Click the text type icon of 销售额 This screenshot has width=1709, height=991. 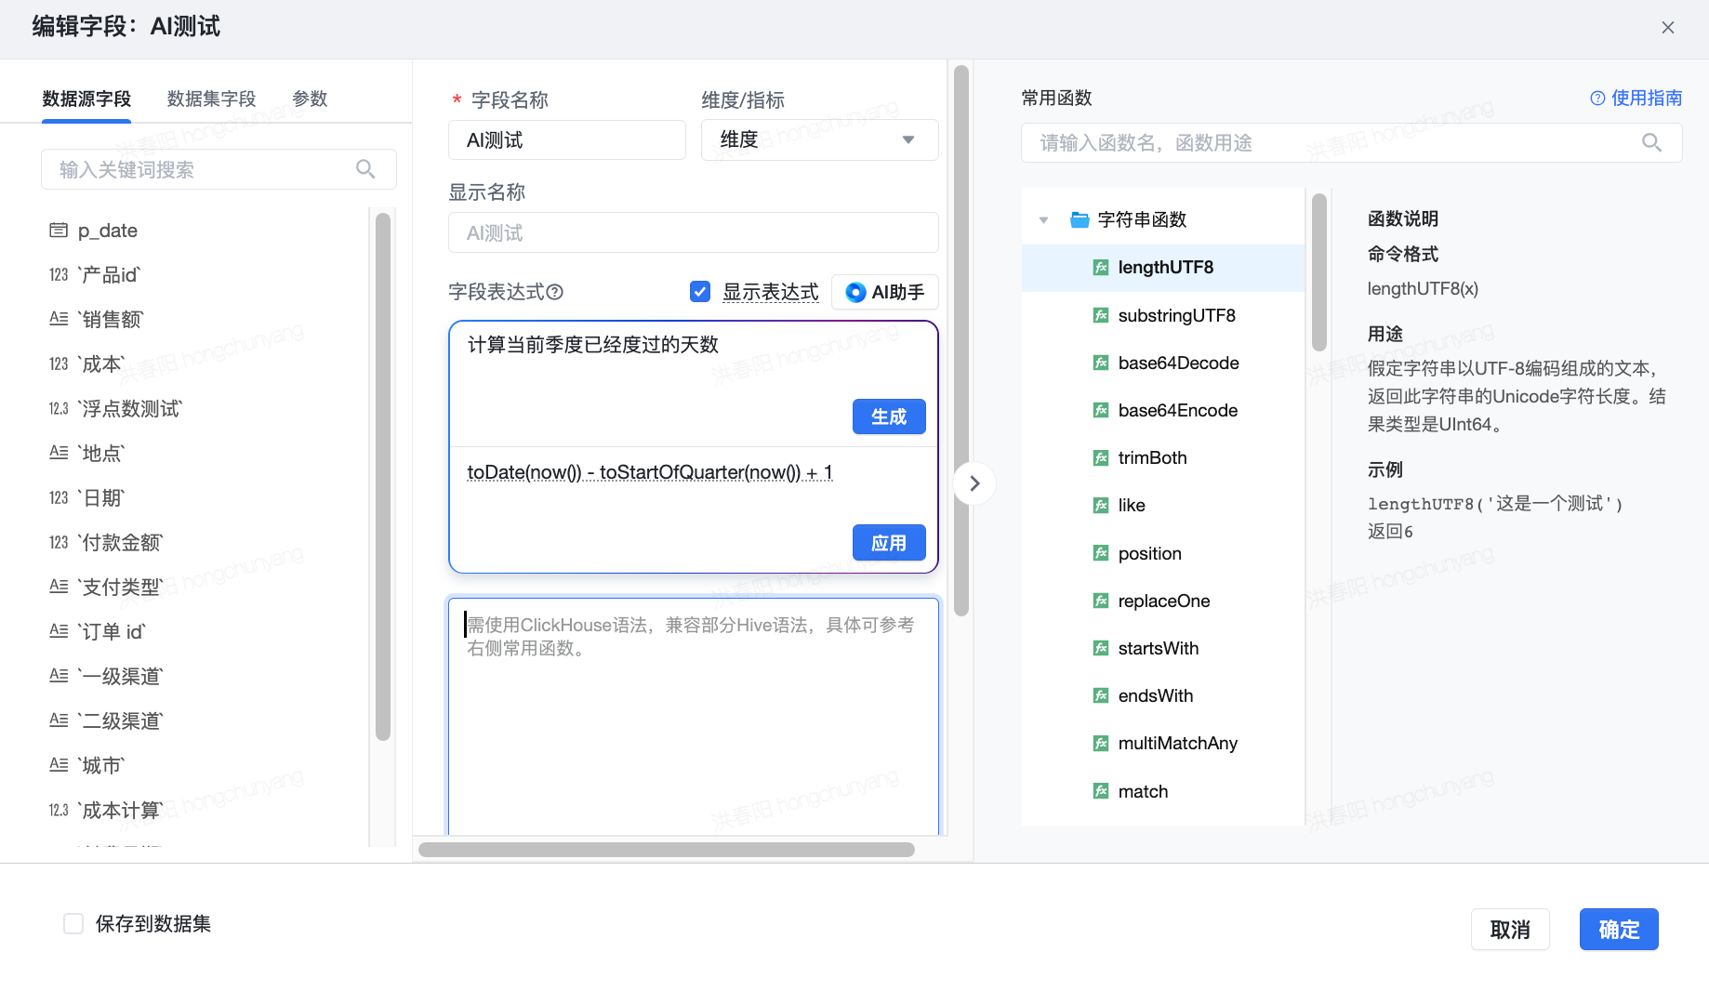point(59,319)
